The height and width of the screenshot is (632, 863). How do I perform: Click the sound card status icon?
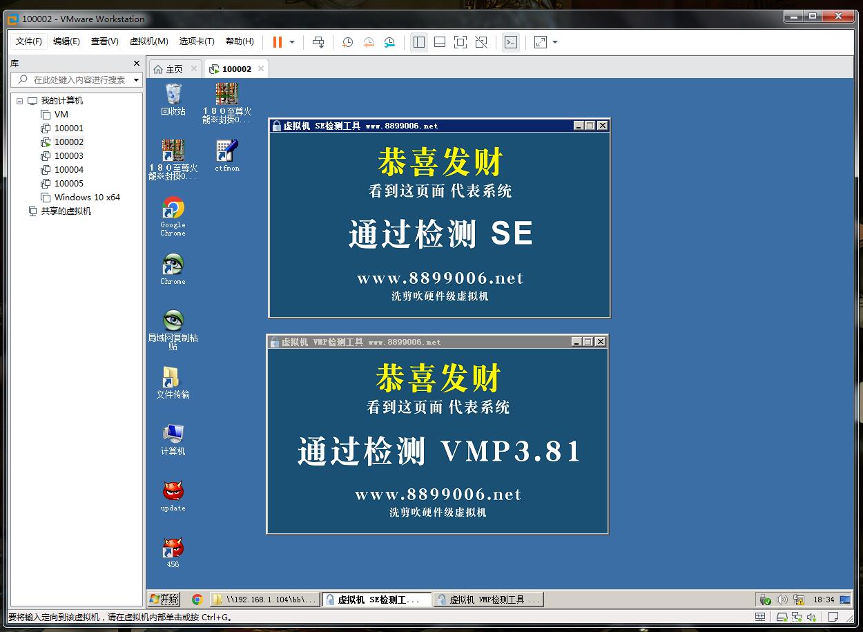tap(813, 617)
